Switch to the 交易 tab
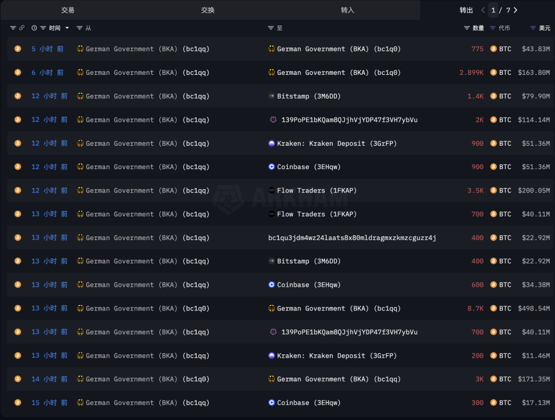 coord(68,10)
